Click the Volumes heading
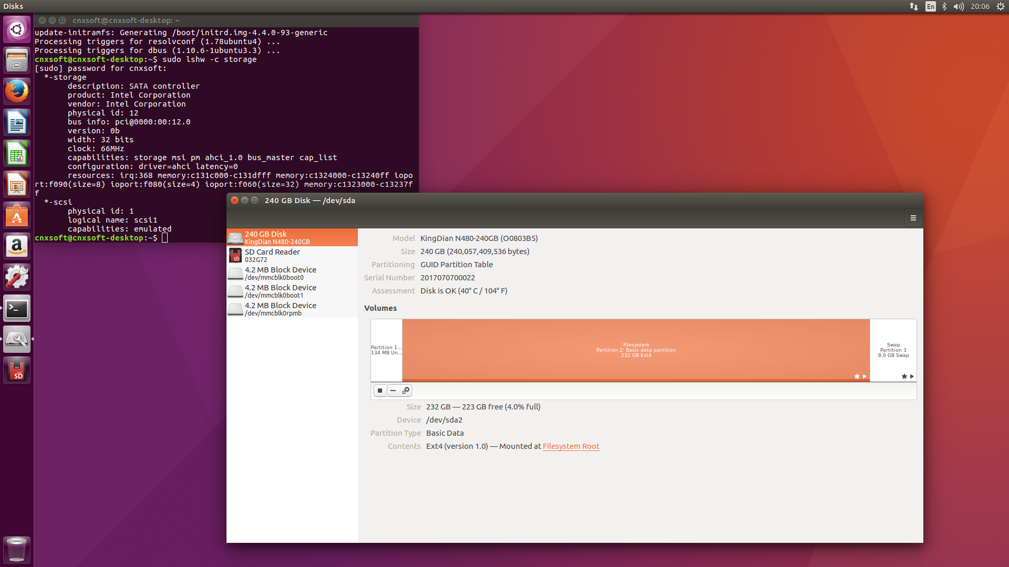This screenshot has width=1009, height=567. click(x=380, y=308)
